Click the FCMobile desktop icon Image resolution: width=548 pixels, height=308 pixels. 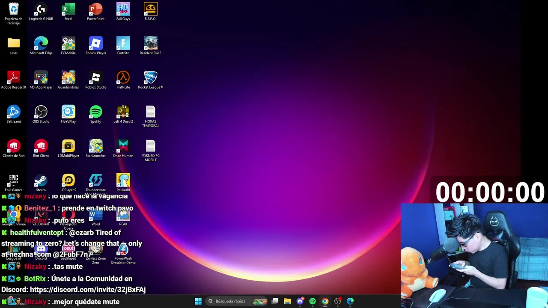coord(68,46)
